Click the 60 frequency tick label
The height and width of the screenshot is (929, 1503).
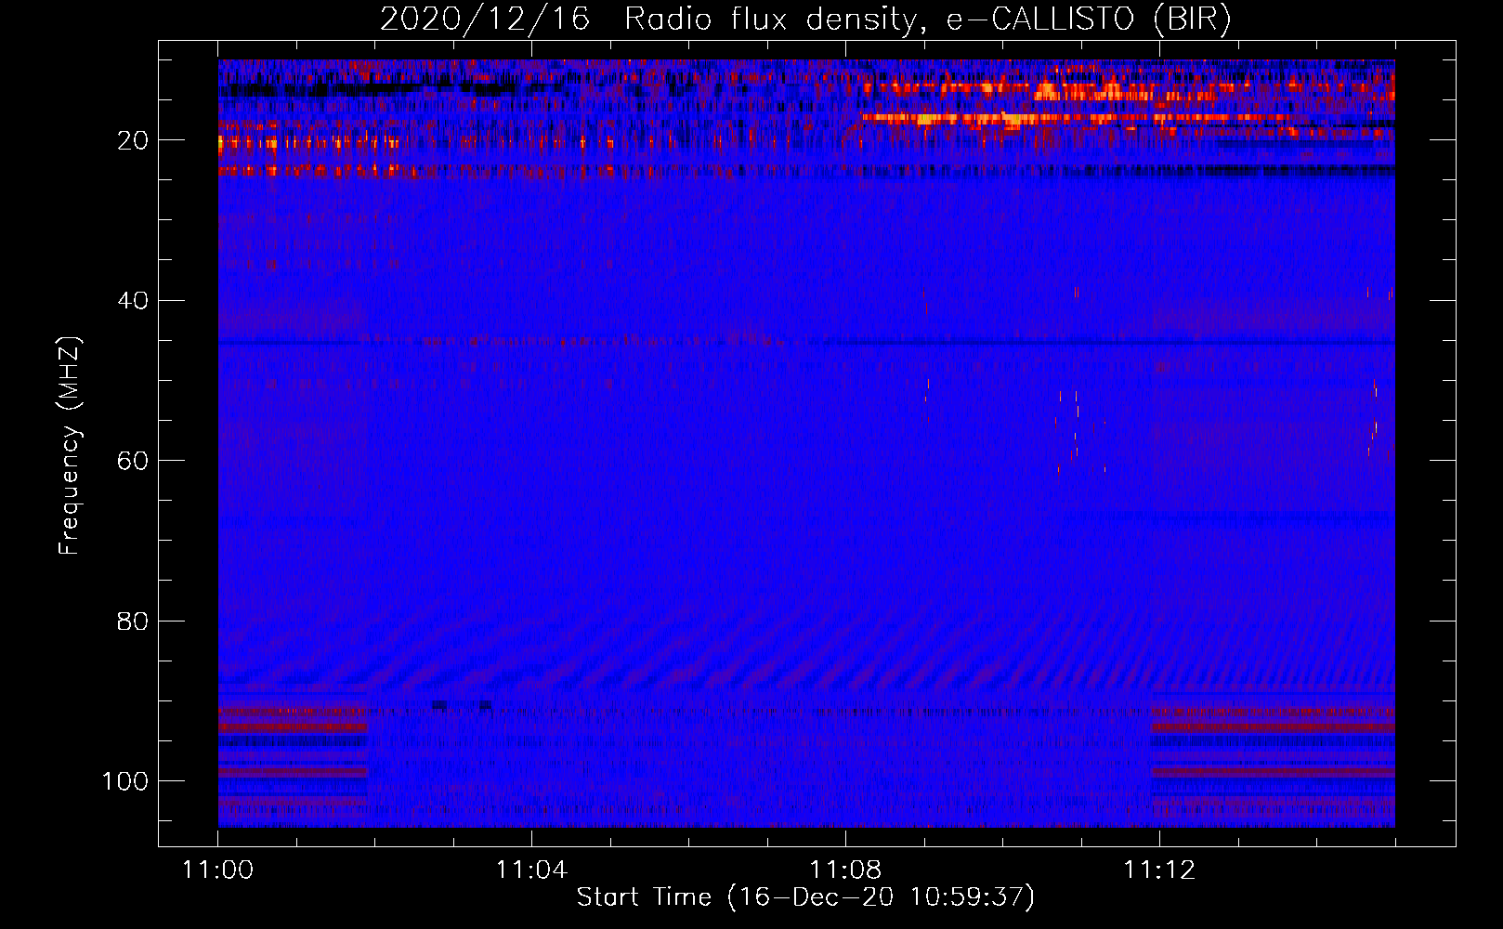pos(133,461)
